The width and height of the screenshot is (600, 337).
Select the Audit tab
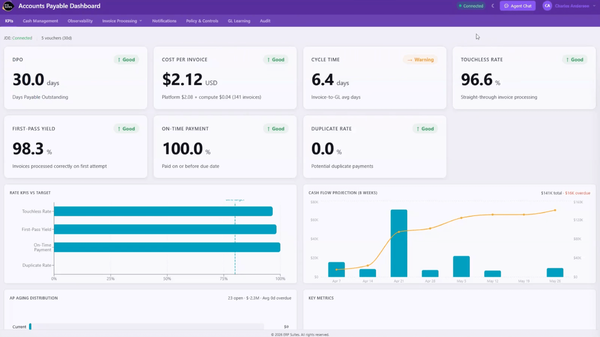pyautogui.click(x=265, y=21)
